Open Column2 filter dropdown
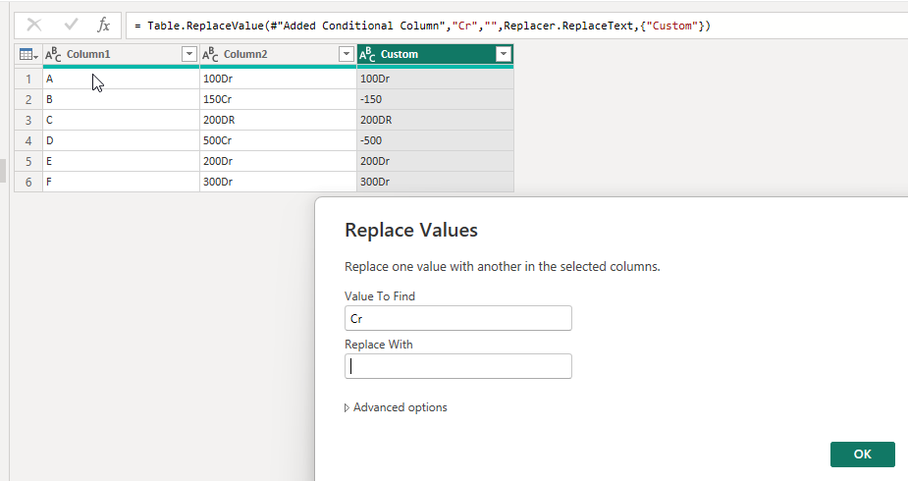This screenshot has height=481, width=908. 347,54
